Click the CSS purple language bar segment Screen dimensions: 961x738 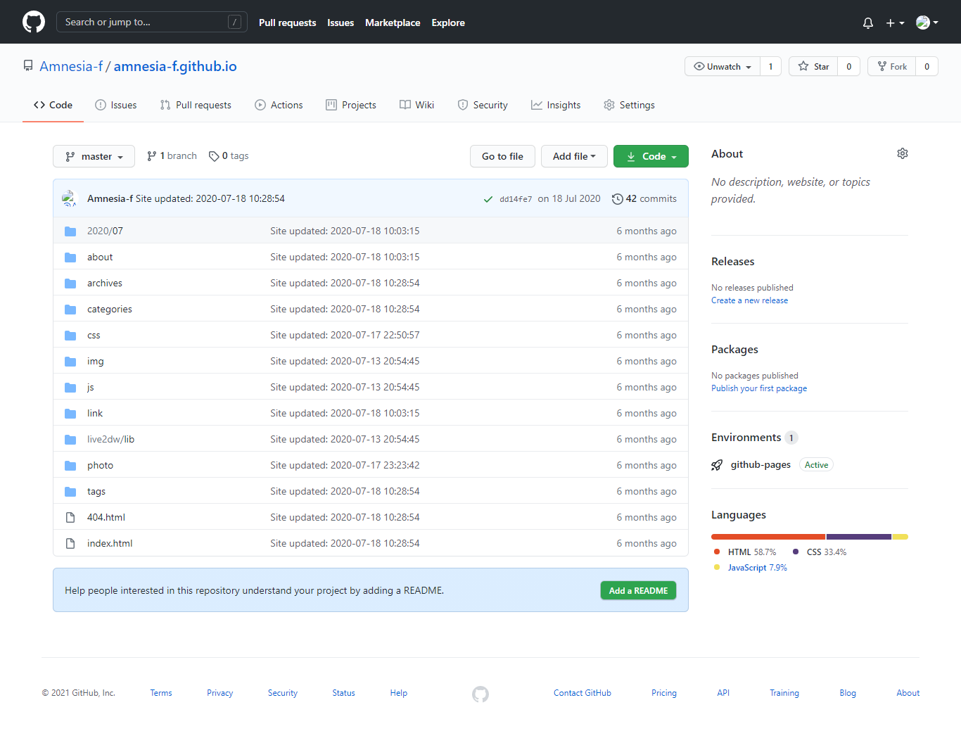click(859, 537)
